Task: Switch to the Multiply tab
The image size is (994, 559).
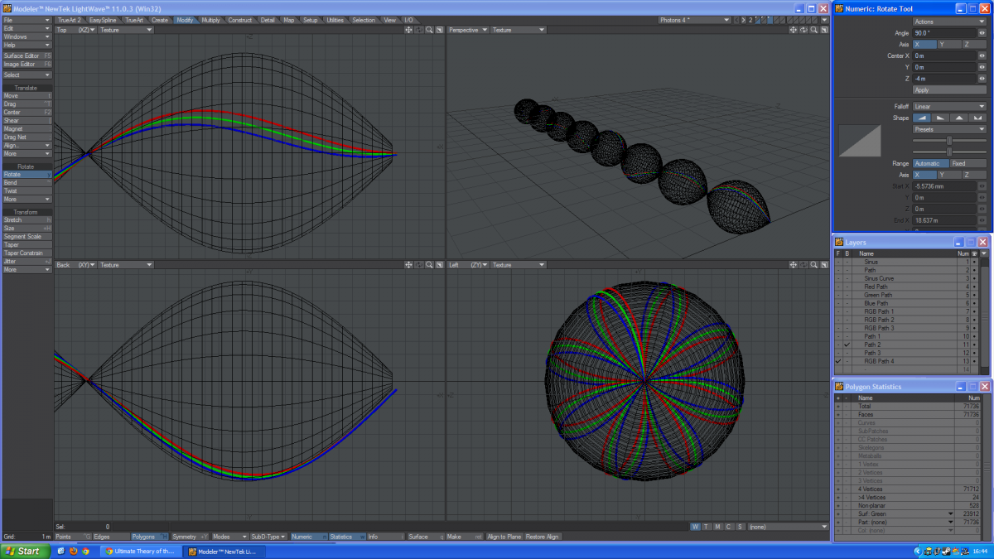Action: coord(211,20)
